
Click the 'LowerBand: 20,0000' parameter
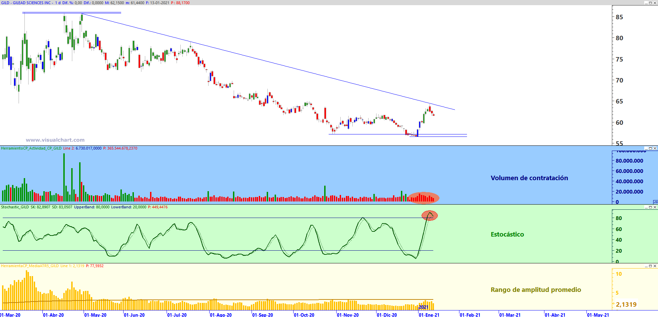pyautogui.click(x=129, y=207)
